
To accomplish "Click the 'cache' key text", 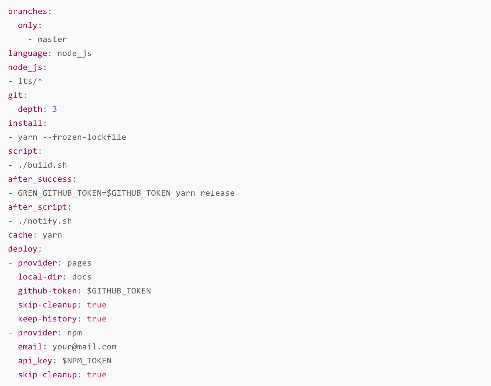I will tap(20, 235).
